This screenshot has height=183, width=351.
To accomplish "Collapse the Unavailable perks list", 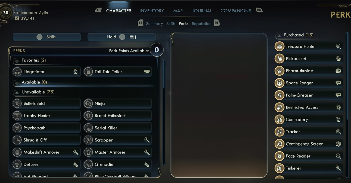I will (17, 92).
